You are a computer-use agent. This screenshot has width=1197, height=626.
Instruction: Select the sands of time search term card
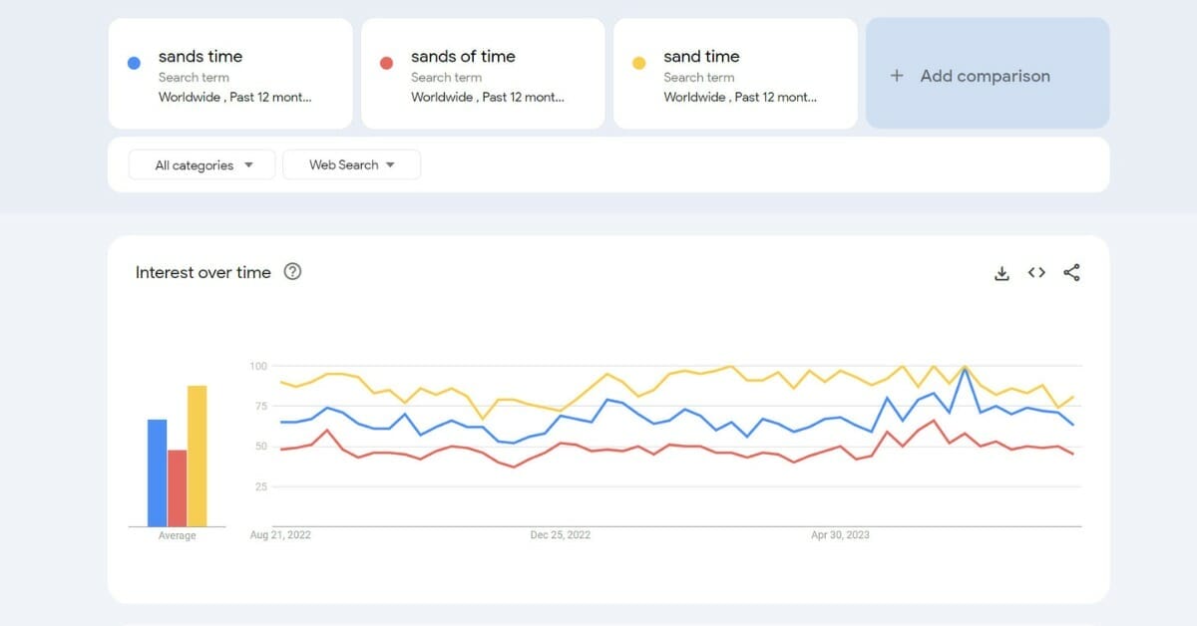coord(483,73)
